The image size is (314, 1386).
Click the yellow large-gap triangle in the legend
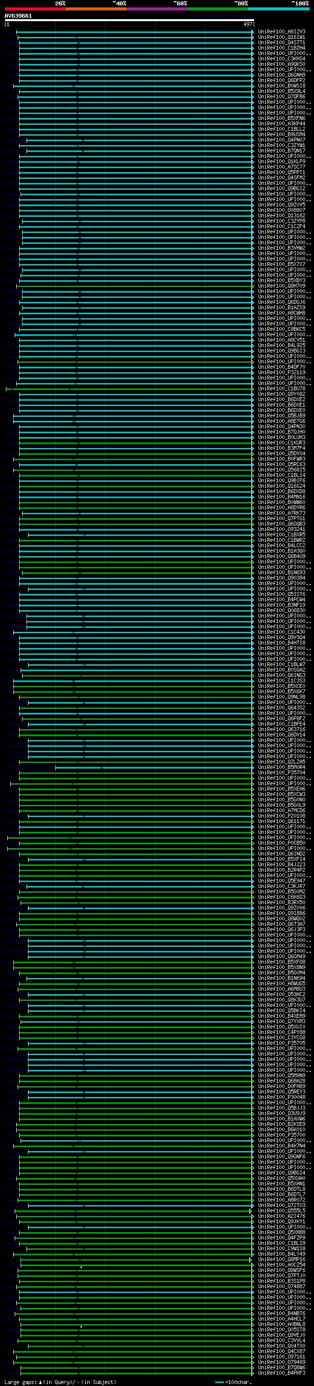pos(41,1382)
